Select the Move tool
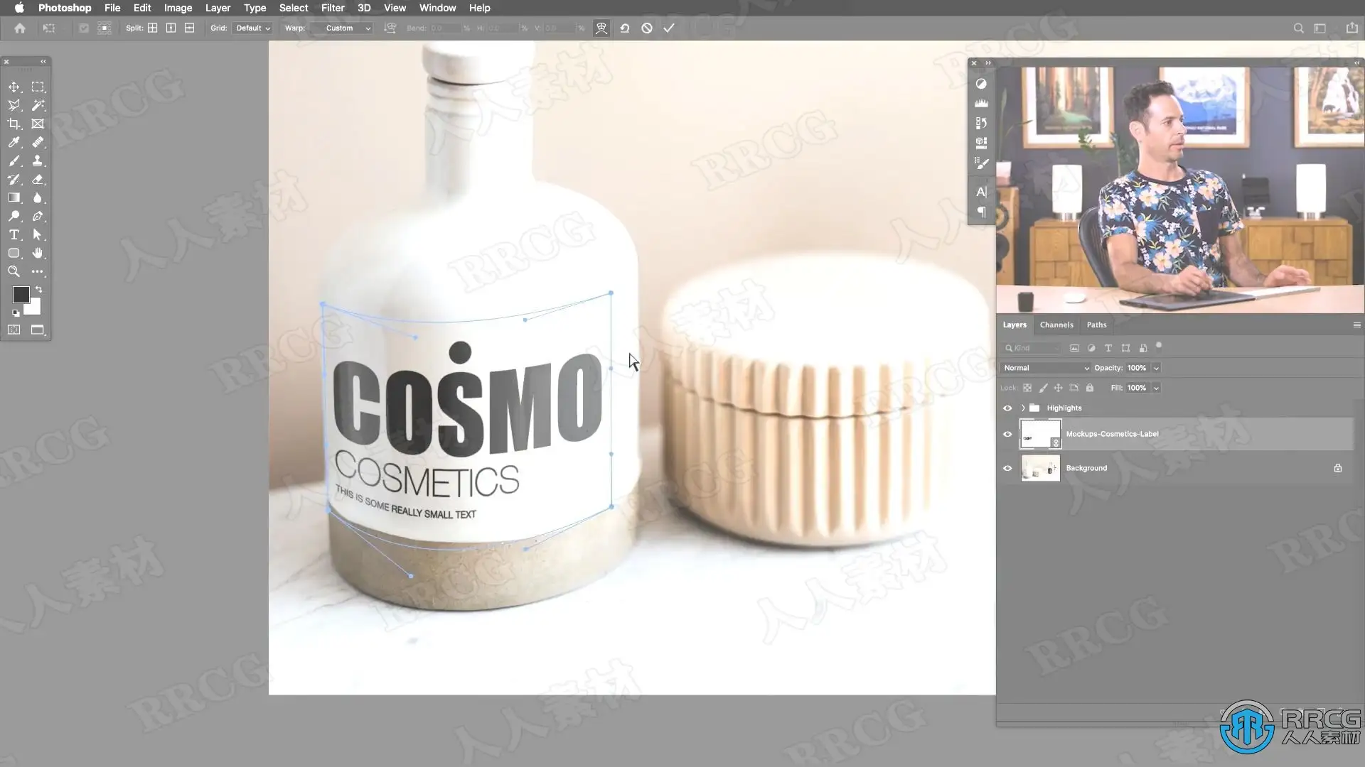 click(14, 87)
